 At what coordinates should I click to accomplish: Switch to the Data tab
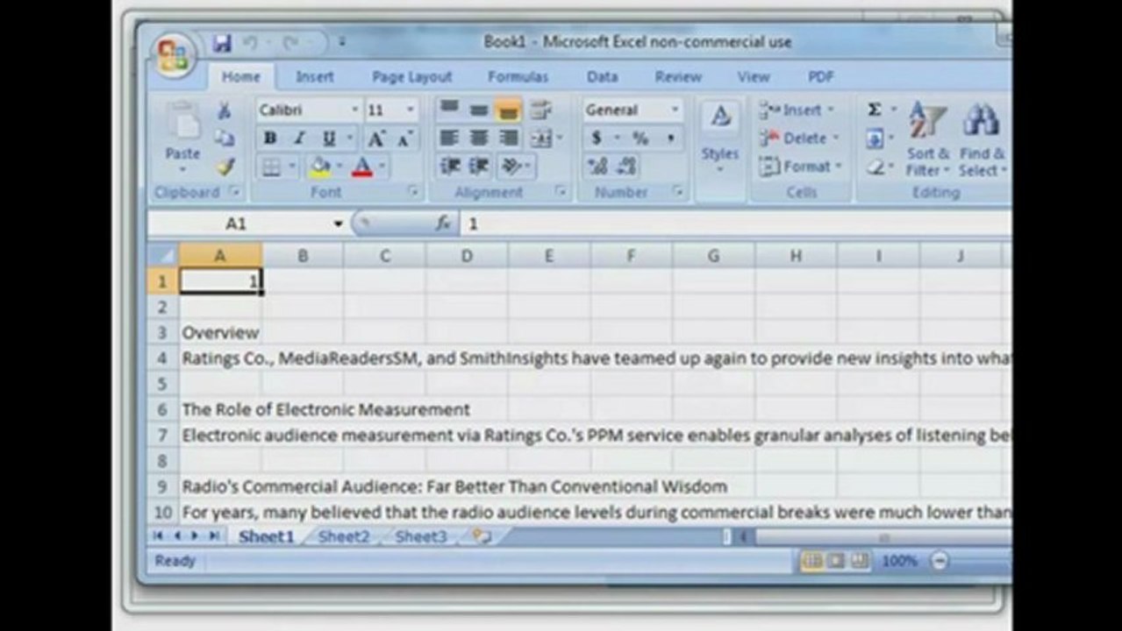(602, 77)
